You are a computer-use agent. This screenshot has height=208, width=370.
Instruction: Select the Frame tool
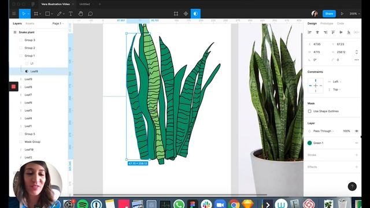(x=36, y=14)
